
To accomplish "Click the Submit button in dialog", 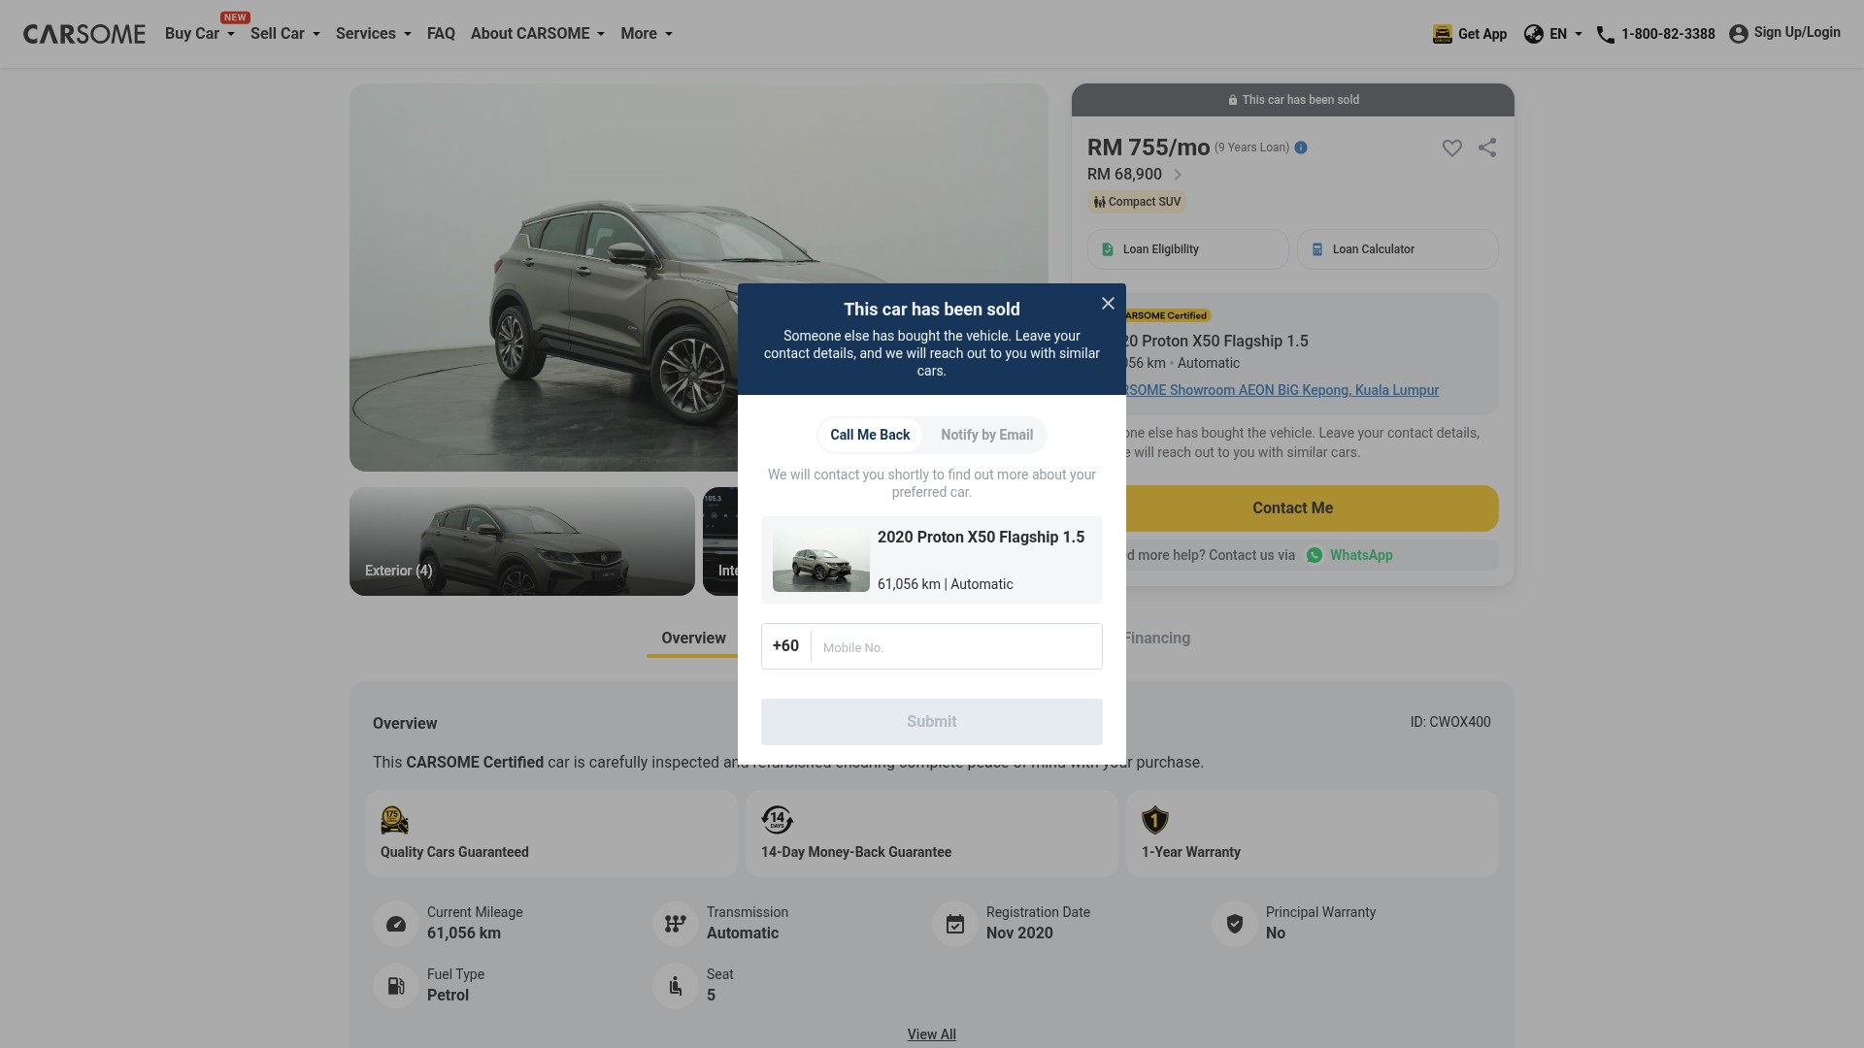I will [932, 722].
